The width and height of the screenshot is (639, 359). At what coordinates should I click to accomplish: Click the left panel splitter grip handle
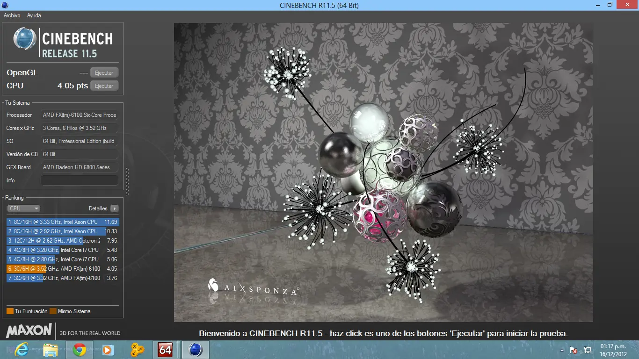[127, 181]
